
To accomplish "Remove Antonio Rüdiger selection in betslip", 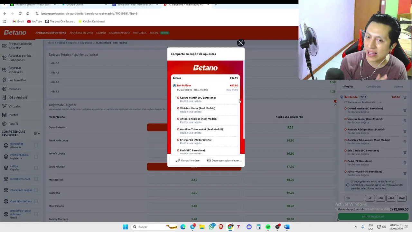I will click(405, 131).
